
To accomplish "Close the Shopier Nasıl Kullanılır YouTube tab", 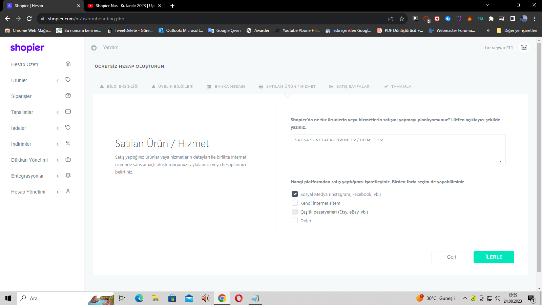I will coord(160,6).
